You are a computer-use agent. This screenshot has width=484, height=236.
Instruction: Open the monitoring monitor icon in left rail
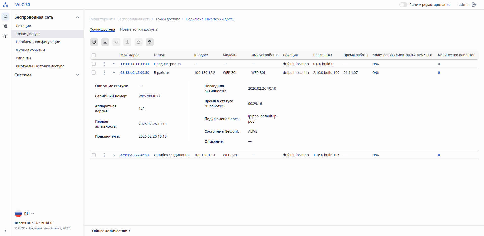5,17
